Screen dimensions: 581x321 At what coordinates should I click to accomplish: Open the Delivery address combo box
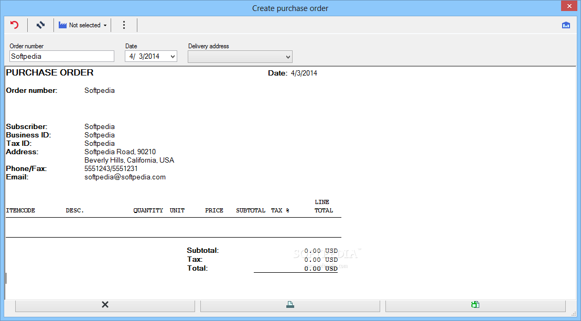pos(240,57)
